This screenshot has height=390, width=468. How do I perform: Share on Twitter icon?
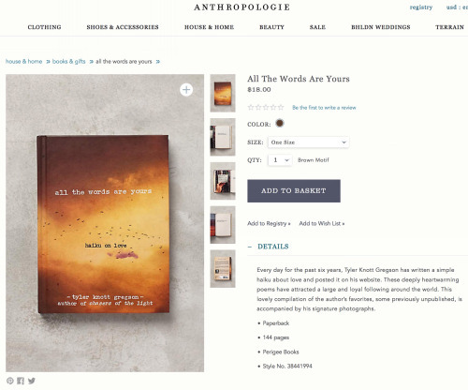[x=32, y=381]
